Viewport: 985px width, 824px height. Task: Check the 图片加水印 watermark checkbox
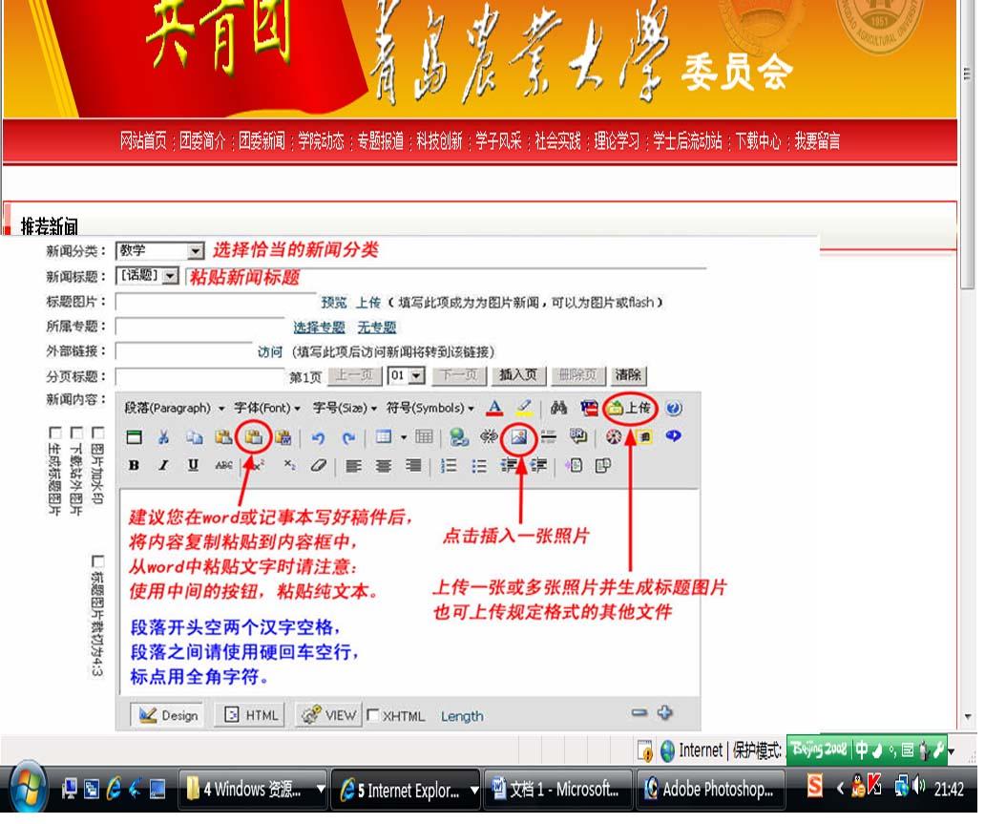click(97, 433)
